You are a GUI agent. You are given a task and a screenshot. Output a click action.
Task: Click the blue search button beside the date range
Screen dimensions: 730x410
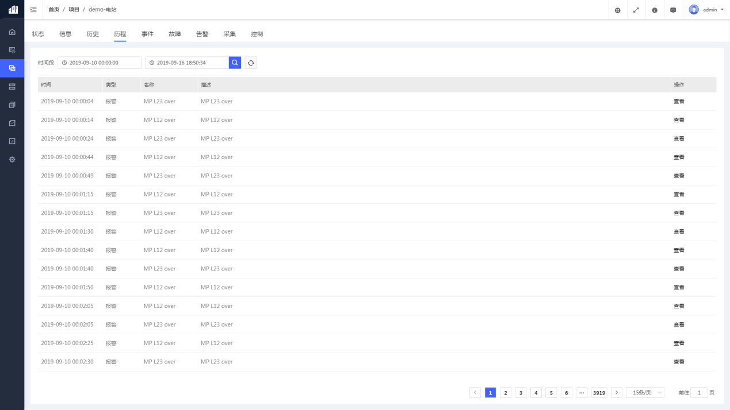point(235,63)
